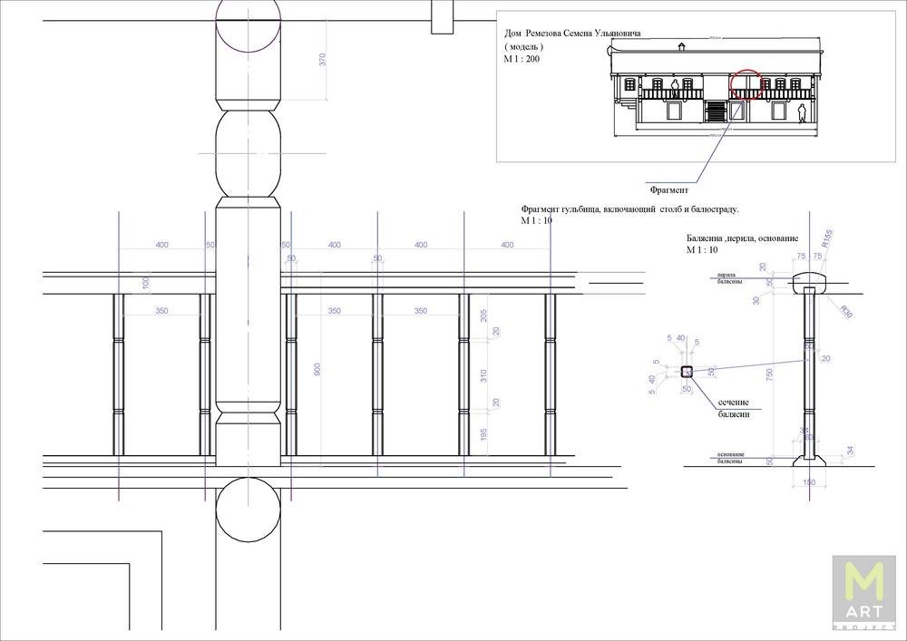Click the red circle on house elevation

(746, 83)
